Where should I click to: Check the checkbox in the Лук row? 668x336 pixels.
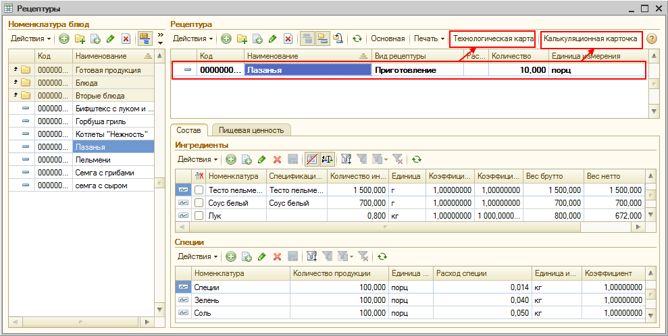pyautogui.click(x=199, y=215)
